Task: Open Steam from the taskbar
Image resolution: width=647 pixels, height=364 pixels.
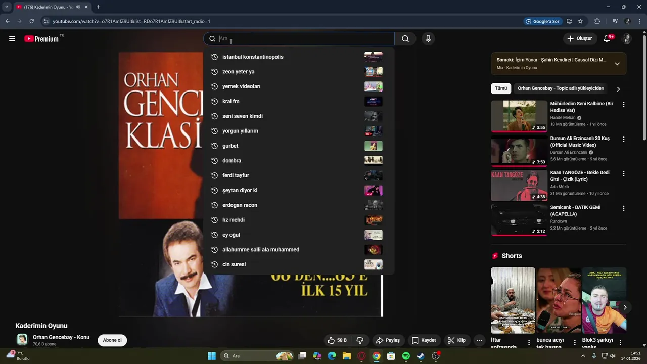Action: point(421,356)
